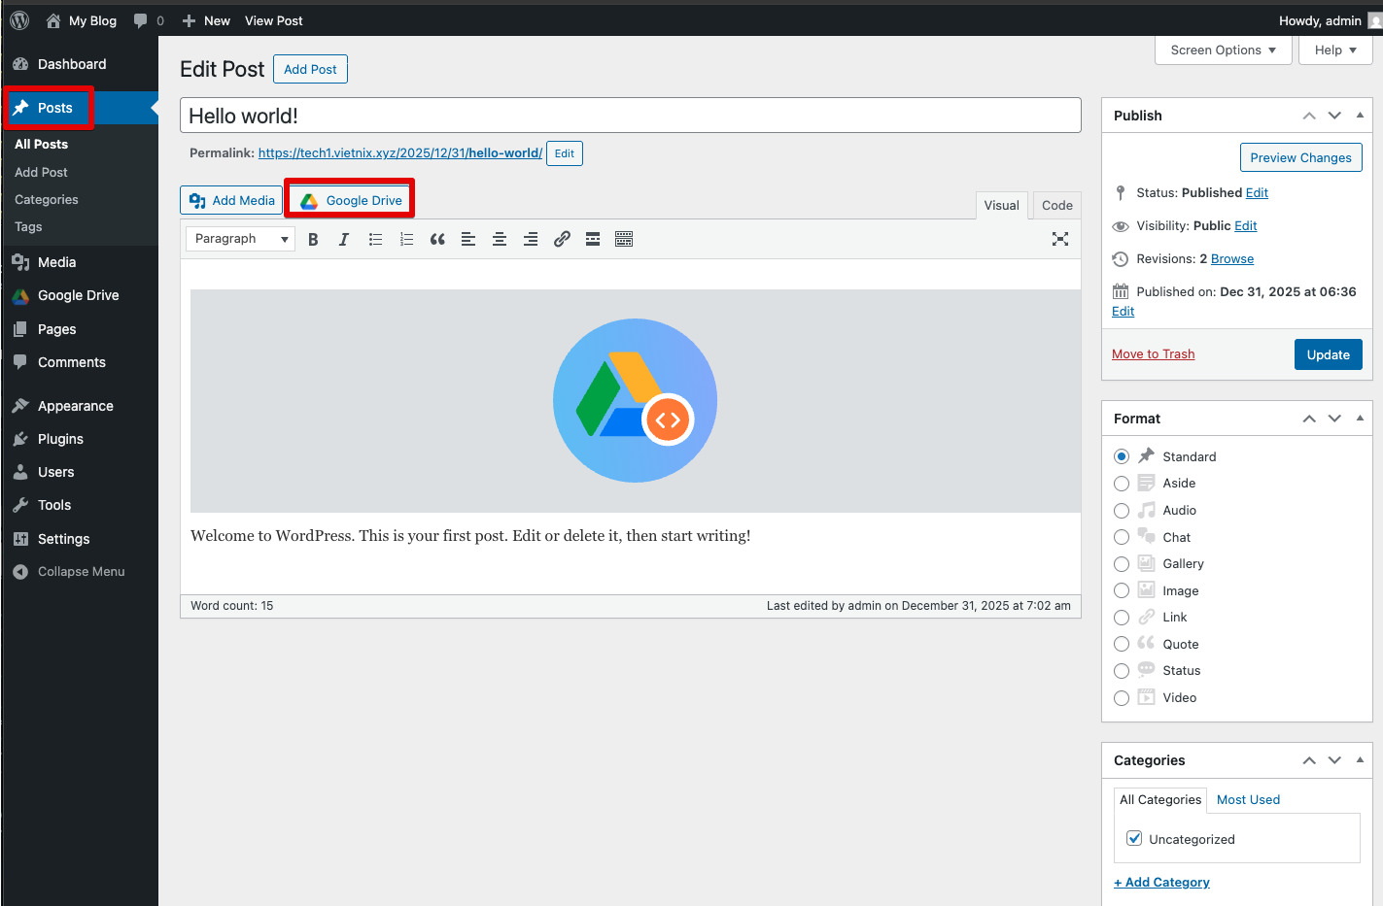Image resolution: width=1383 pixels, height=906 pixels.
Task: Insert a bulleted list
Action: [x=375, y=239]
